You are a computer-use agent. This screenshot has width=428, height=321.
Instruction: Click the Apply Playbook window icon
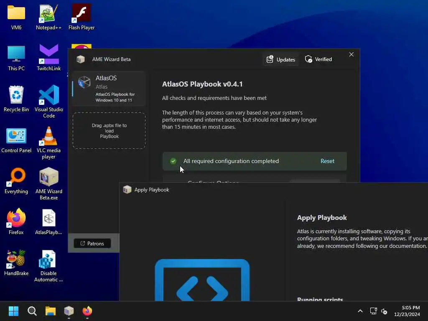coord(127,189)
